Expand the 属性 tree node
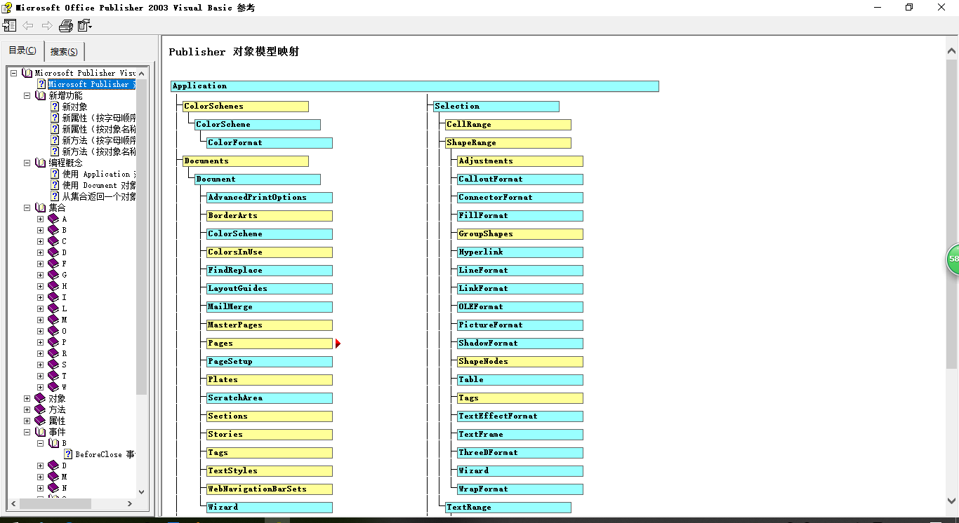This screenshot has width=959, height=523. [25, 420]
